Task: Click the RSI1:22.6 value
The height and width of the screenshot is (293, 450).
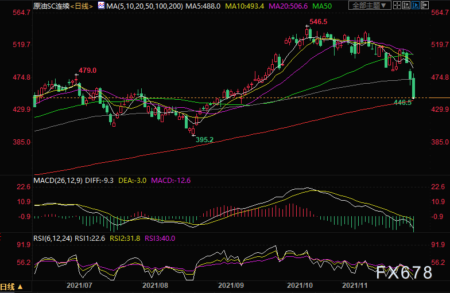Action: [90, 239]
